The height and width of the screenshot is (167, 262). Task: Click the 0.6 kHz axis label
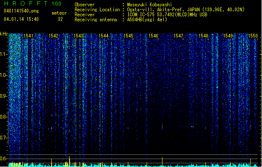click(x=4, y=159)
